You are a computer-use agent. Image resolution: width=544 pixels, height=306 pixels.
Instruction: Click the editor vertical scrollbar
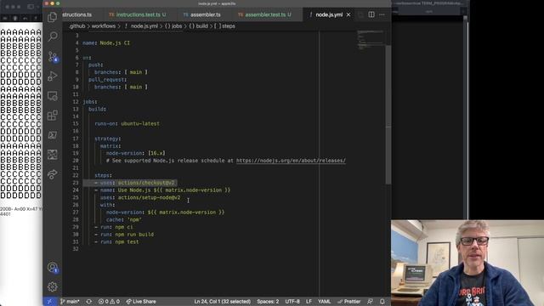(388, 115)
